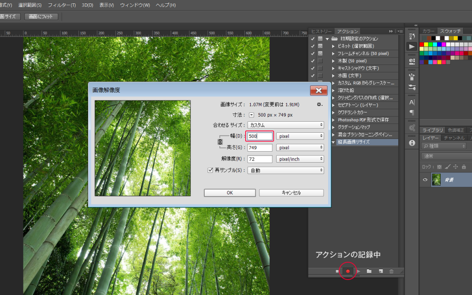Open the ウィンドウ(W) menu

pos(135,5)
